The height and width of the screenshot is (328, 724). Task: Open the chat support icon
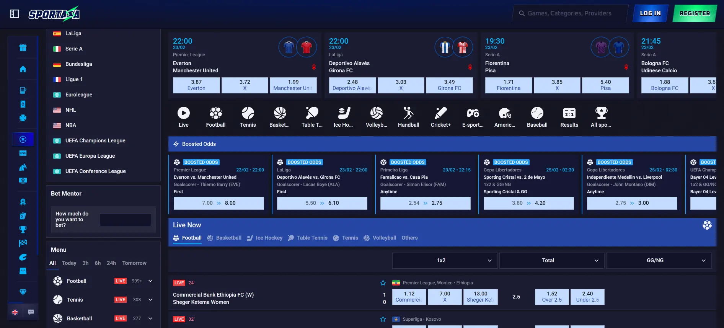pos(31,312)
